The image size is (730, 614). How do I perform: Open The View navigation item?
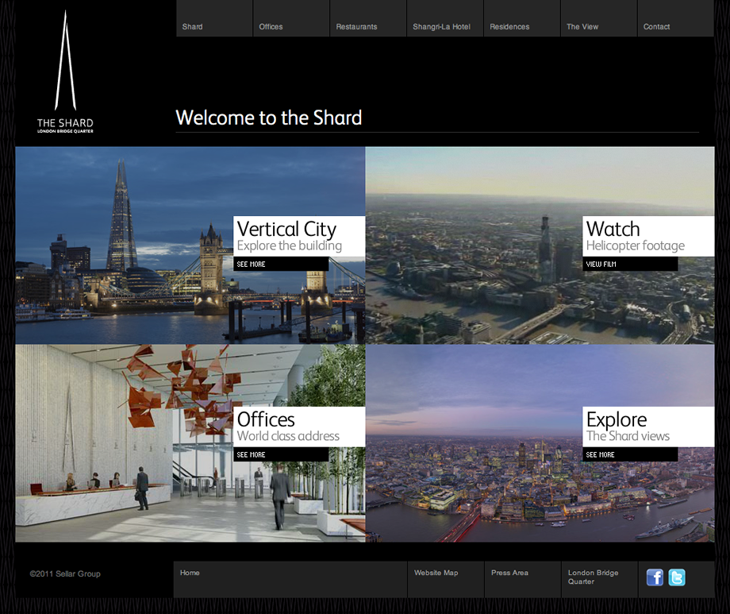599,18
